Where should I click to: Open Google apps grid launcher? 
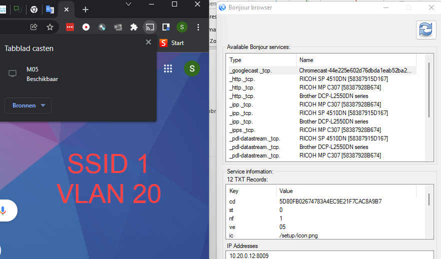coord(168,68)
